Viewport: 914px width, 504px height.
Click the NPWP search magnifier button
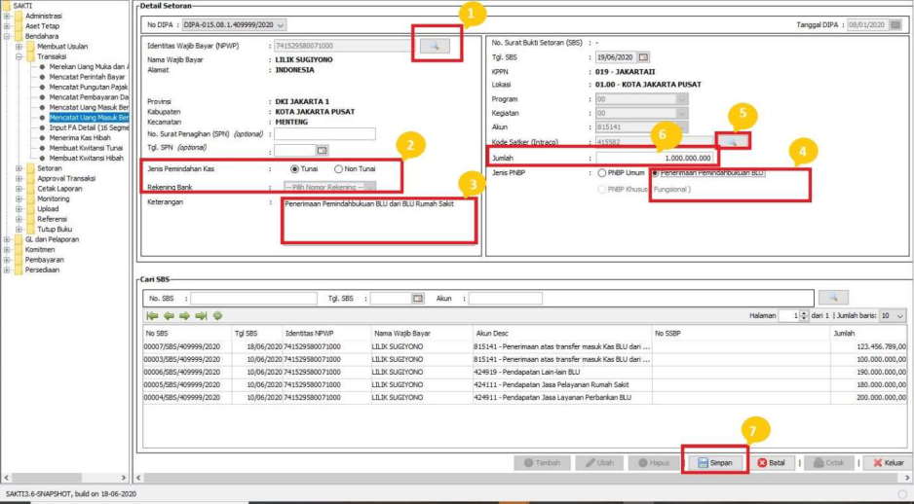click(x=436, y=46)
